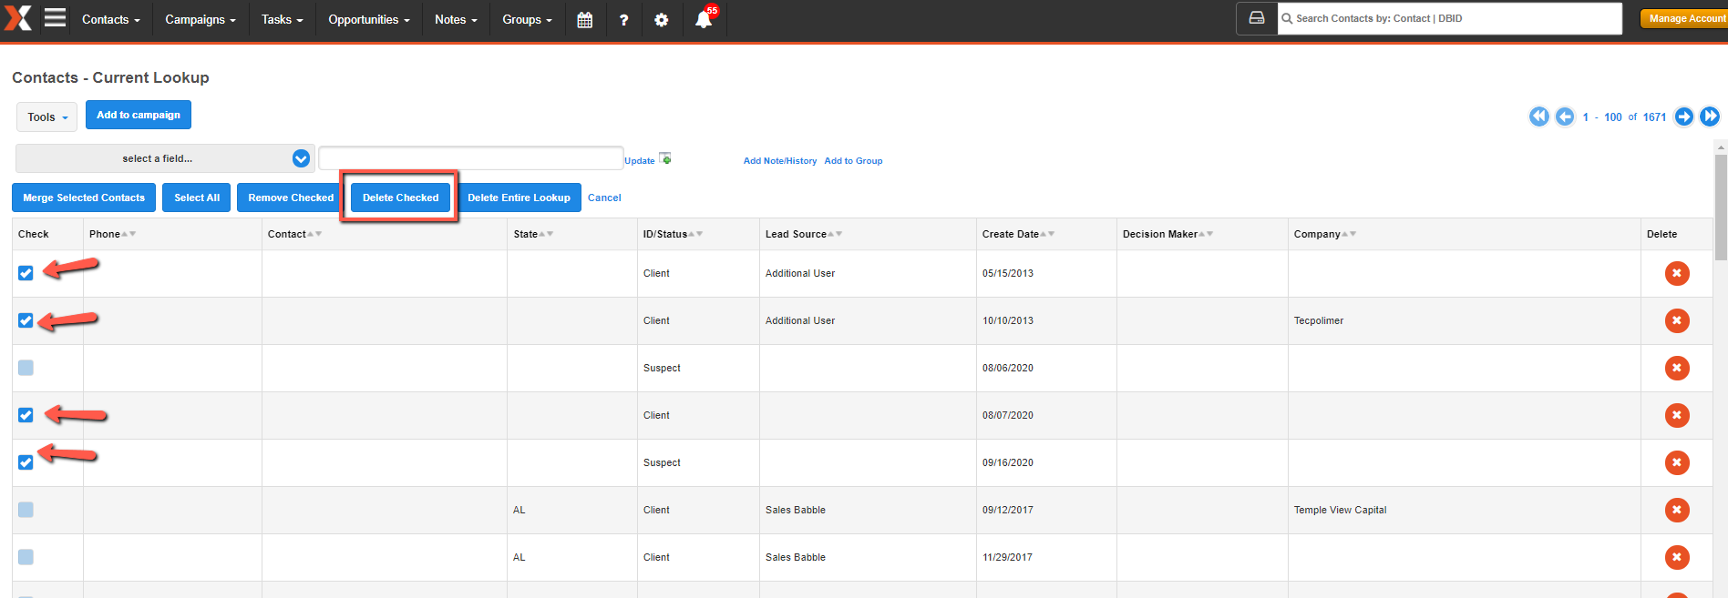Click the Delete Checked button
Image resolution: width=1728 pixels, height=598 pixels.
tap(400, 198)
